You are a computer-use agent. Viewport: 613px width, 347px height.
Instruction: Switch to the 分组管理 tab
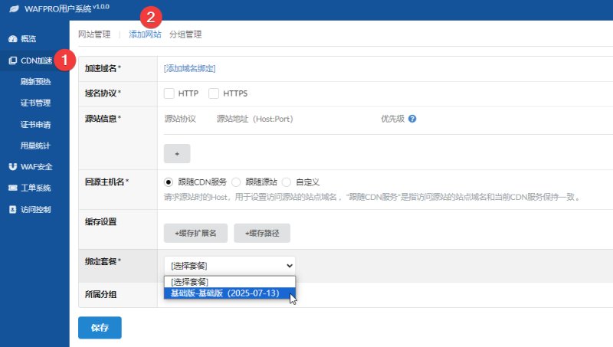[185, 34]
